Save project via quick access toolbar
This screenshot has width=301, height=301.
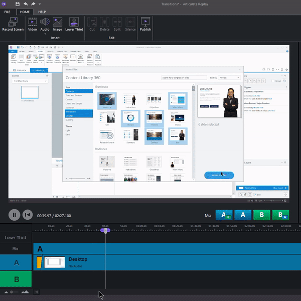point(18,4)
